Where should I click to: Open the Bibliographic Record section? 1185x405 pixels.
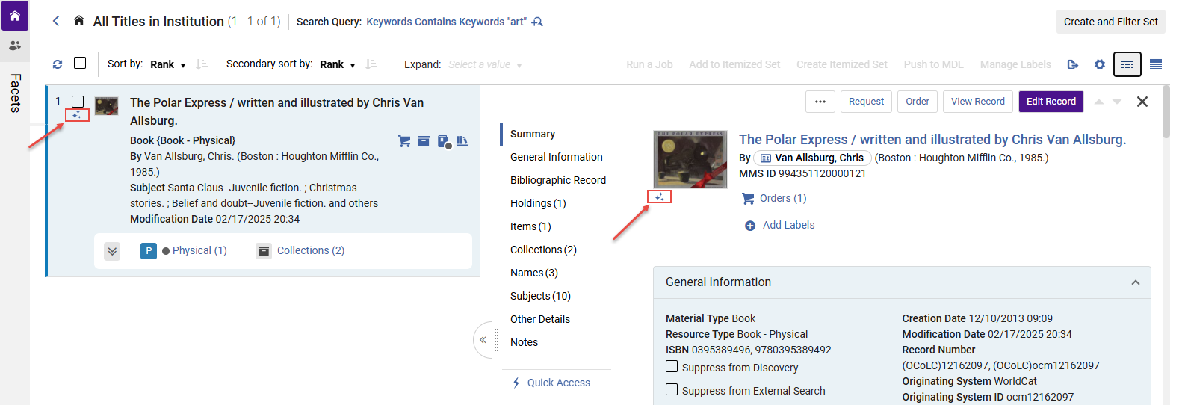click(x=558, y=180)
